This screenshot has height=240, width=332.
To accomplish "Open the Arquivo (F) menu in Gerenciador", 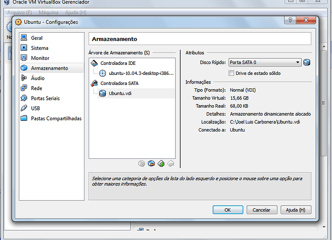I will point(19,12).
